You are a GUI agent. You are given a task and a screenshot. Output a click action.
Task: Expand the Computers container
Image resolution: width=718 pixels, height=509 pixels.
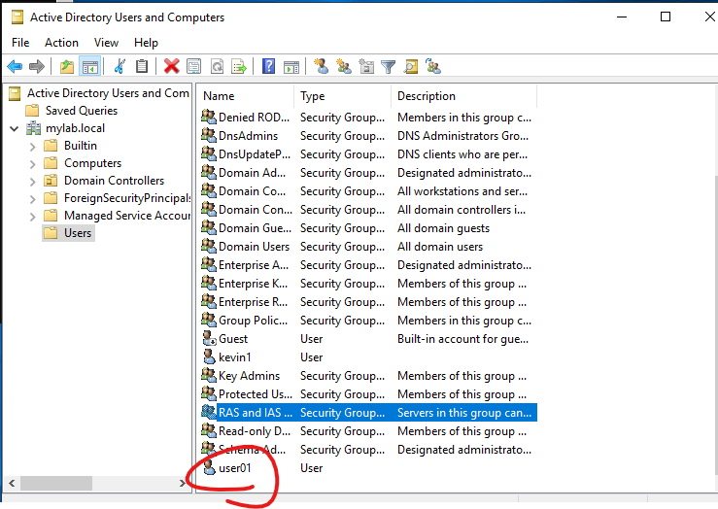pos(32,164)
